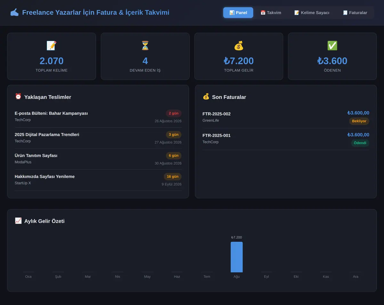
Task: Click the "Ara" month label in chart
Action: pyautogui.click(x=356, y=277)
